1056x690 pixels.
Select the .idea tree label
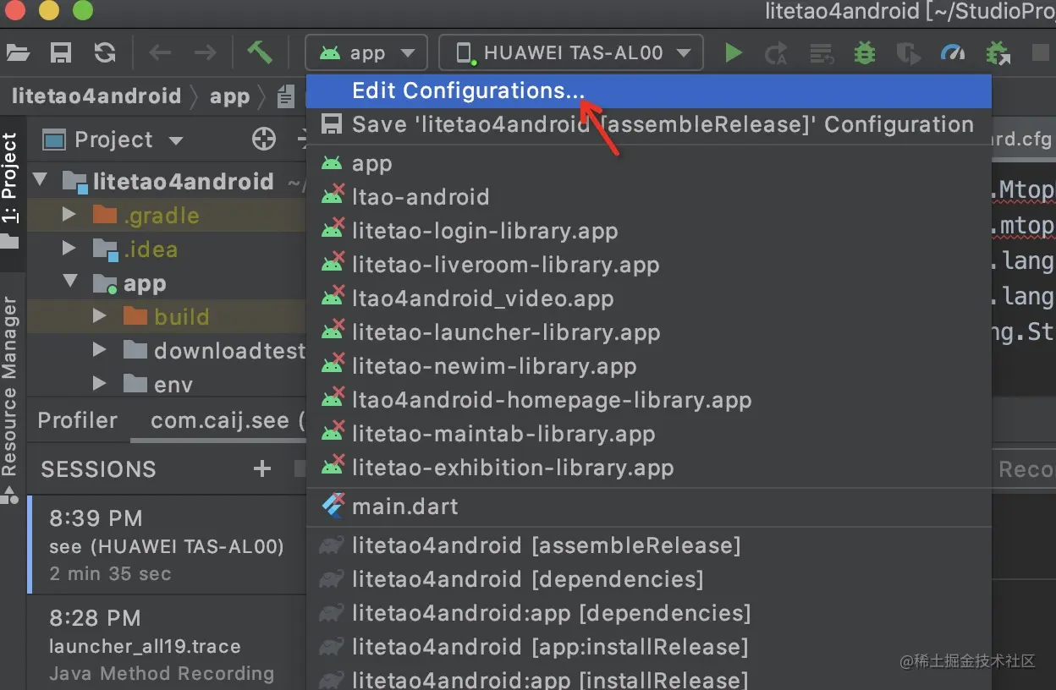(151, 249)
